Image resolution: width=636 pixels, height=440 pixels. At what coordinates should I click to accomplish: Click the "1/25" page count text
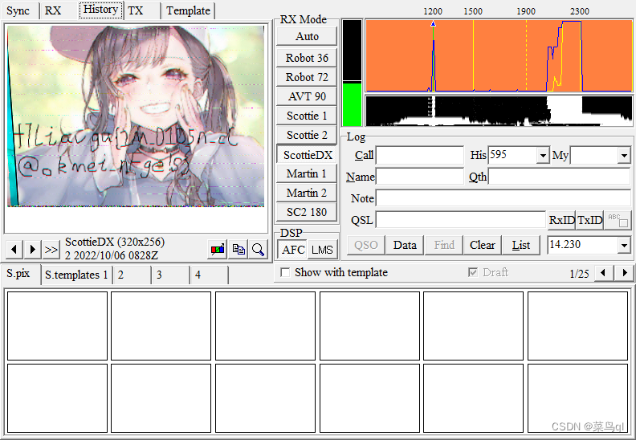pyautogui.click(x=579, y=274)
